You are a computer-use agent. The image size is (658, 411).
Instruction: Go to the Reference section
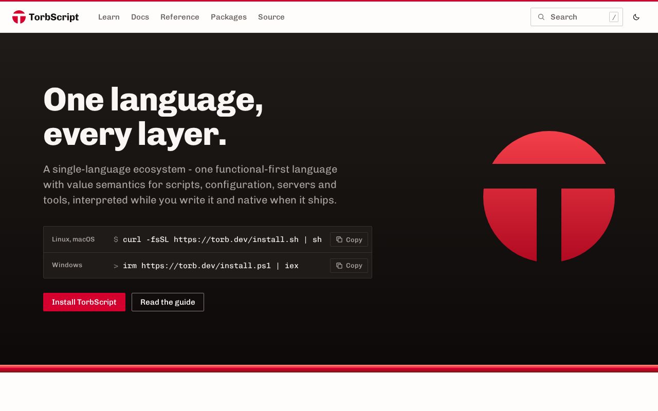pyautogui.click(x=180, y=17)
